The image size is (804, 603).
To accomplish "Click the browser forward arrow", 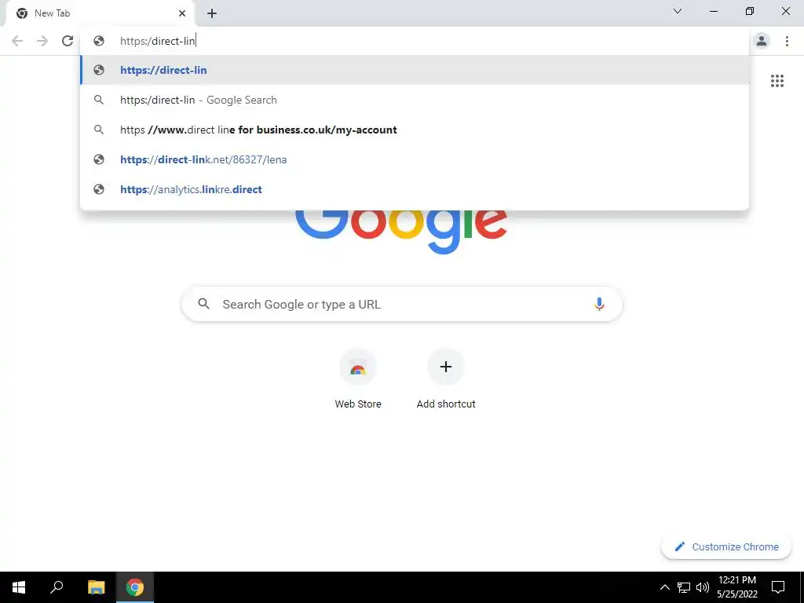I will pyautogui.click(x=42, y=41).
